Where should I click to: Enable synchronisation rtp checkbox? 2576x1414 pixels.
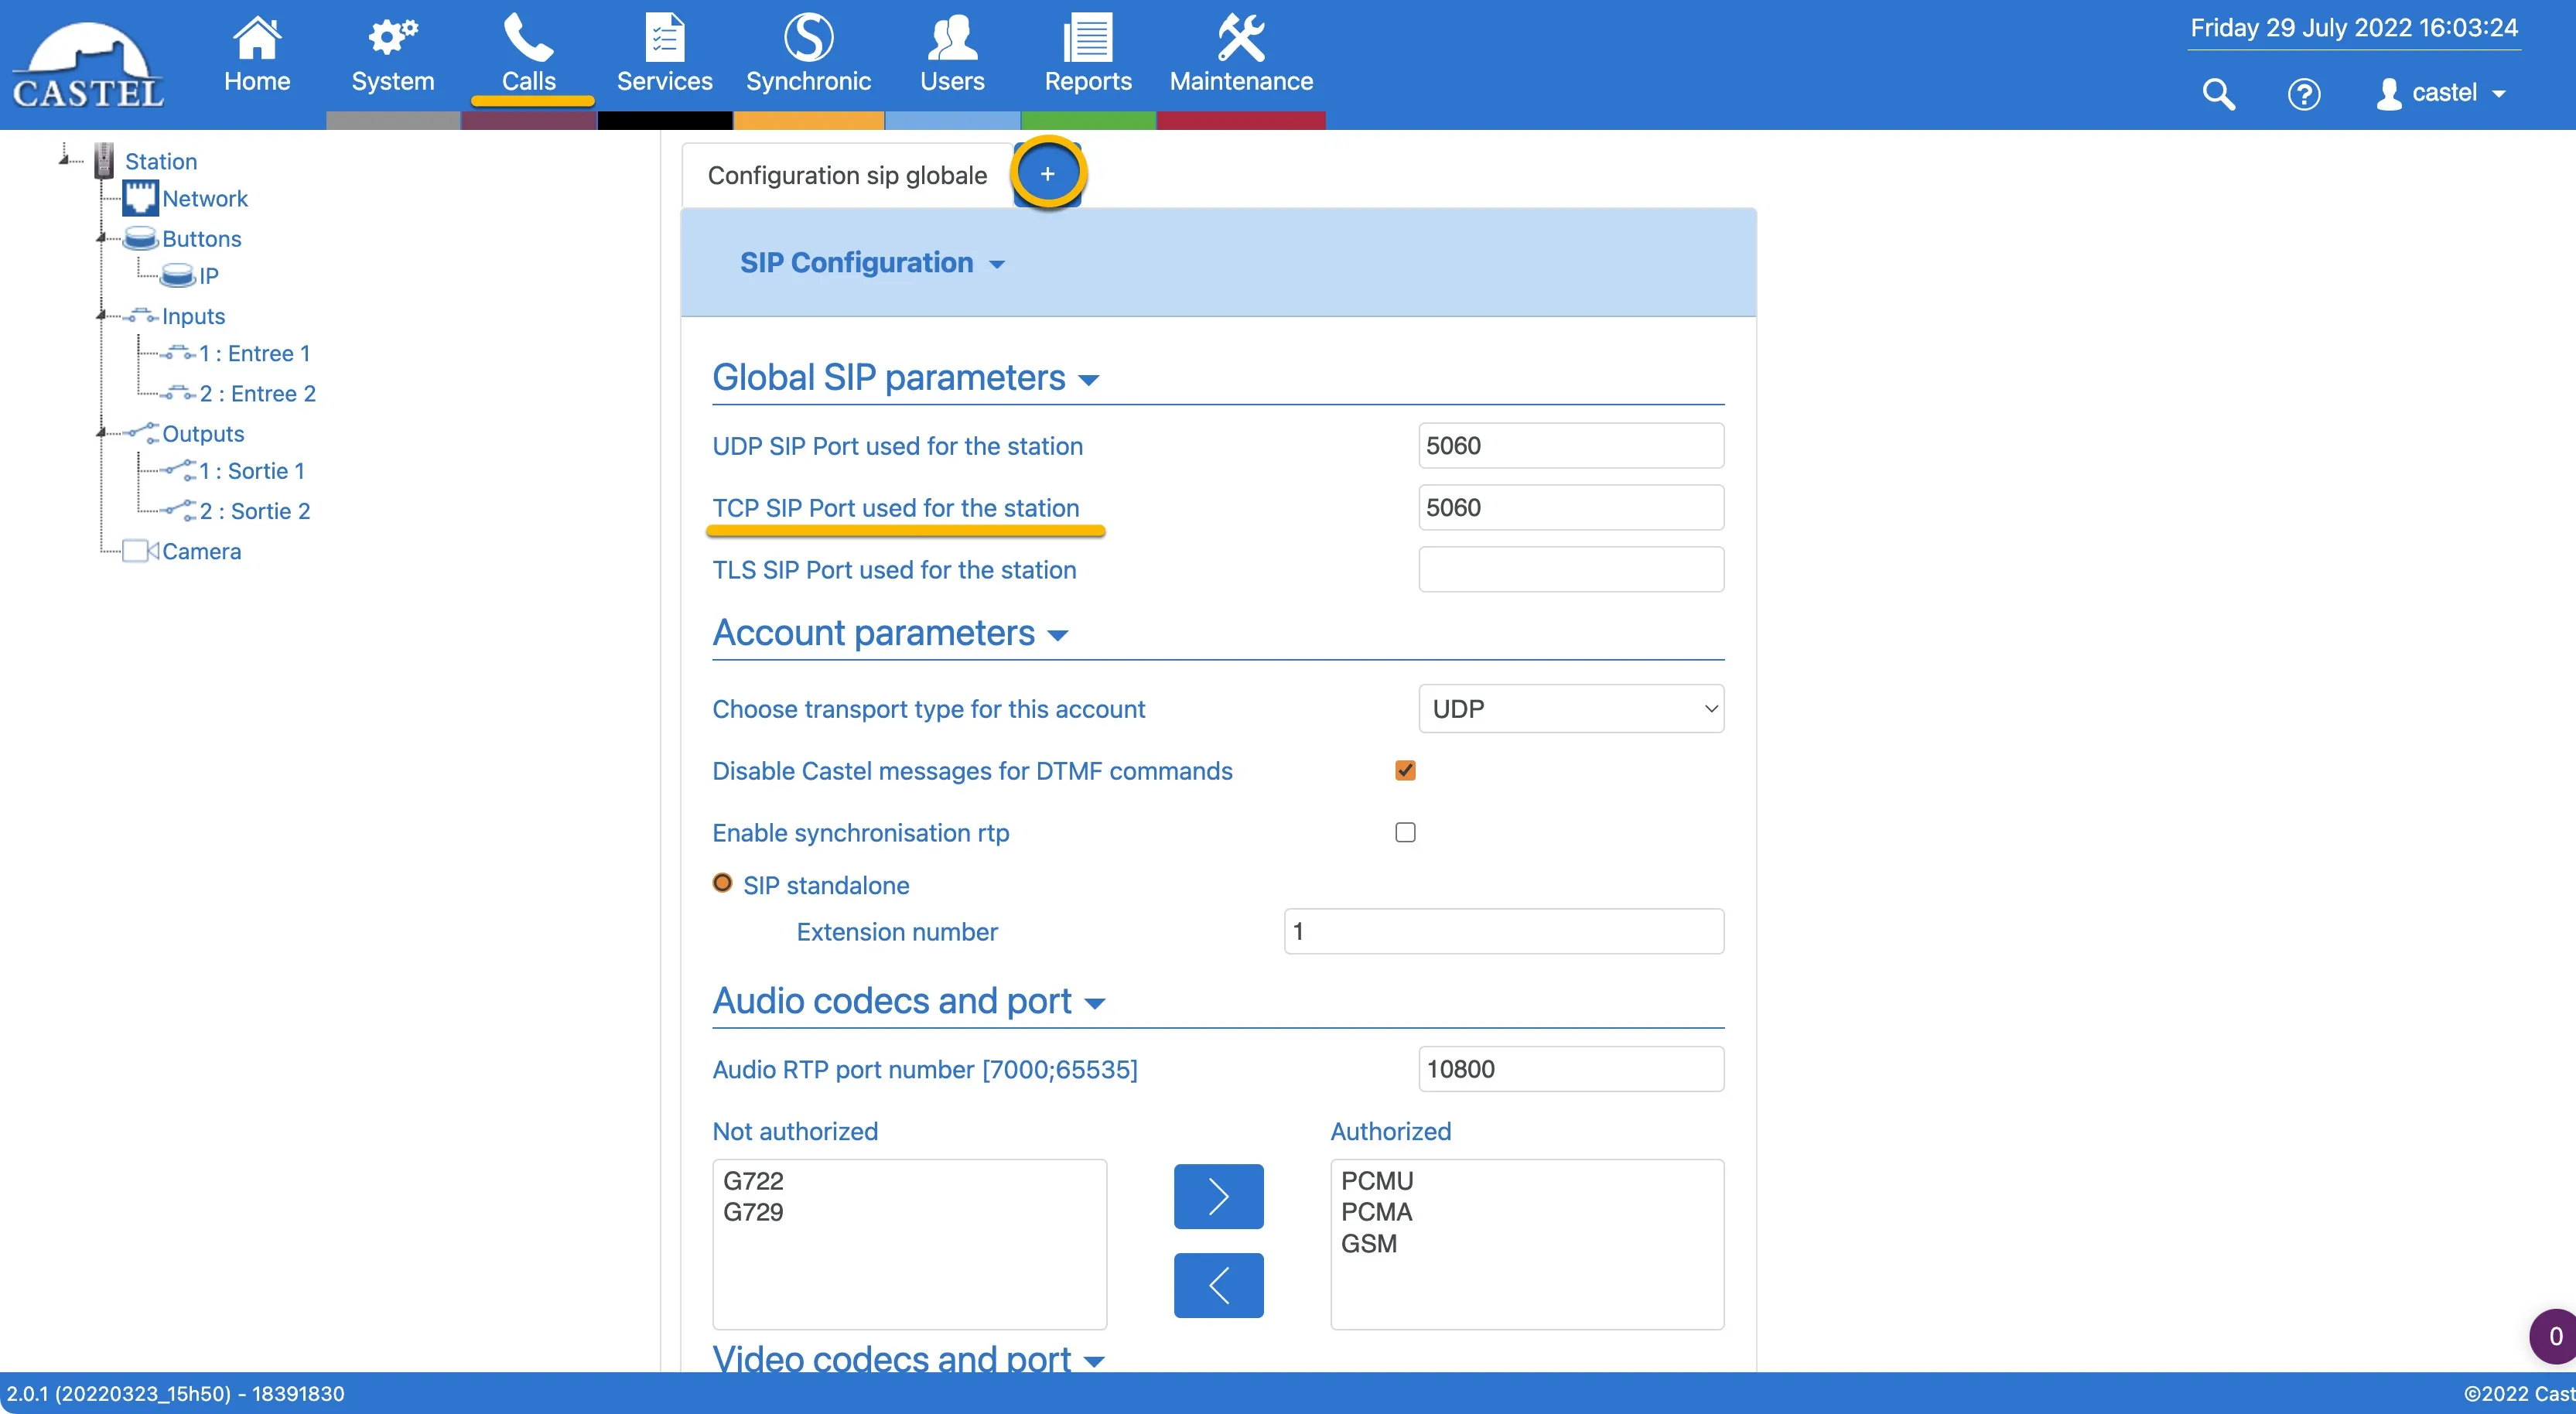coord(1405,832)
